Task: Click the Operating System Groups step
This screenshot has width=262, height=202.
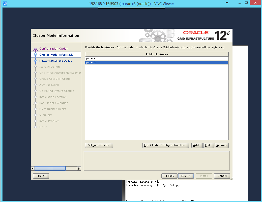Action: pyautogui.click(x=57, y=91)
